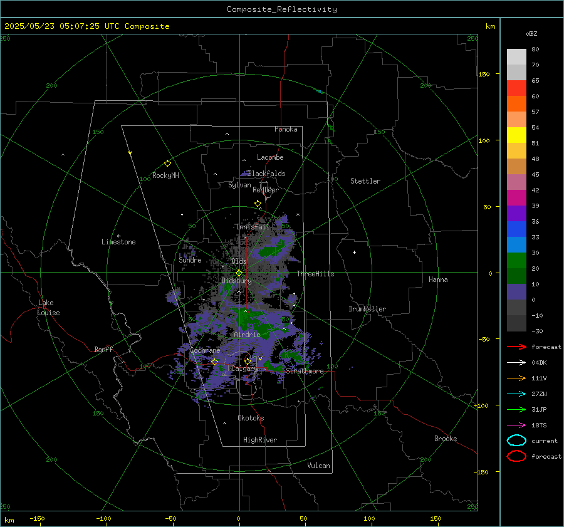Viewport: 564px width, 527px height.
Task: Click the dBZ legend heading
Action: 531,34
